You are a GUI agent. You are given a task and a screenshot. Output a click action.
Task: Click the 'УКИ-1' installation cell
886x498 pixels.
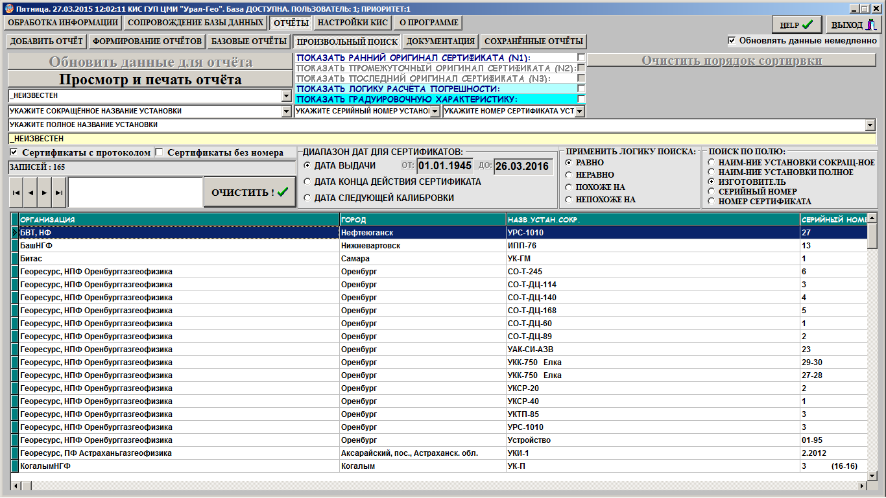click(x=653, y=453)
